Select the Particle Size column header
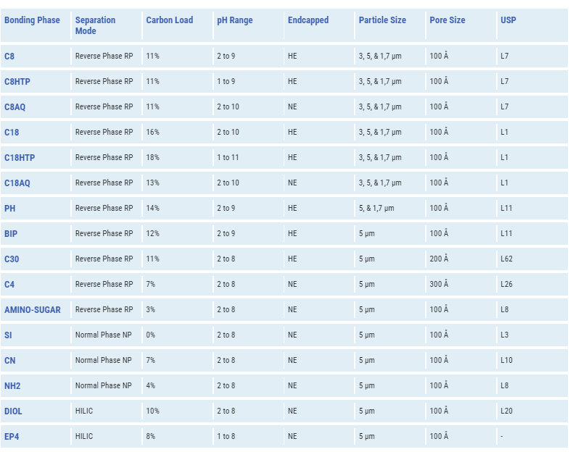 coord(382,20)
